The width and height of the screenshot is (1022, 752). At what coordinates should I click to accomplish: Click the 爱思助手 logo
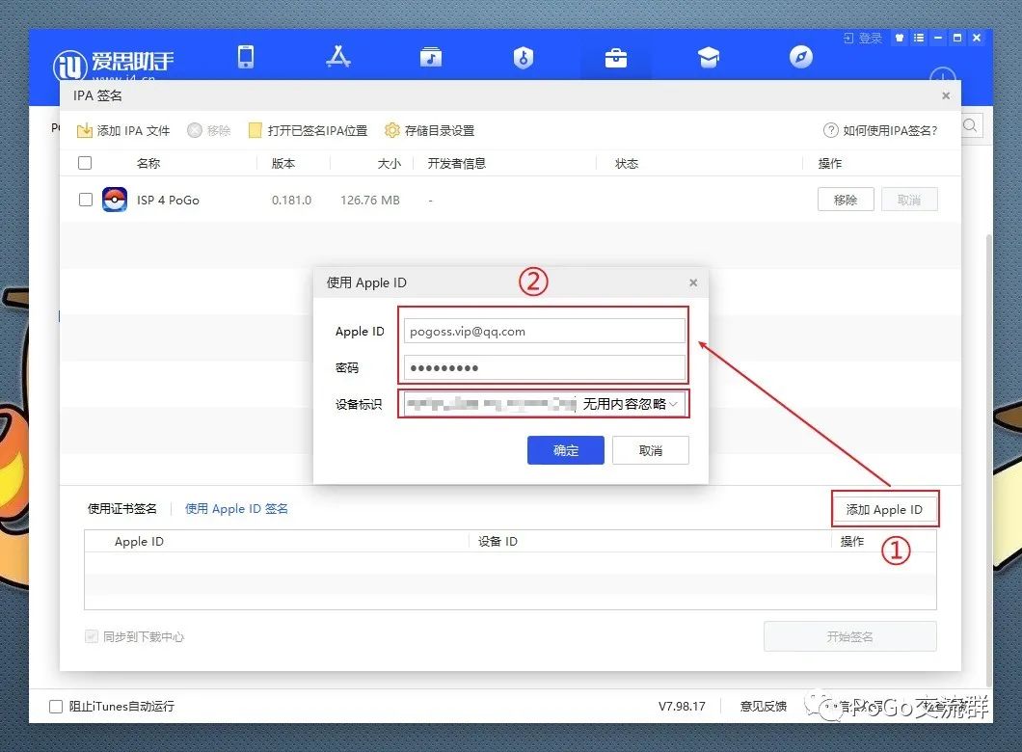click(x=113, y=65)
